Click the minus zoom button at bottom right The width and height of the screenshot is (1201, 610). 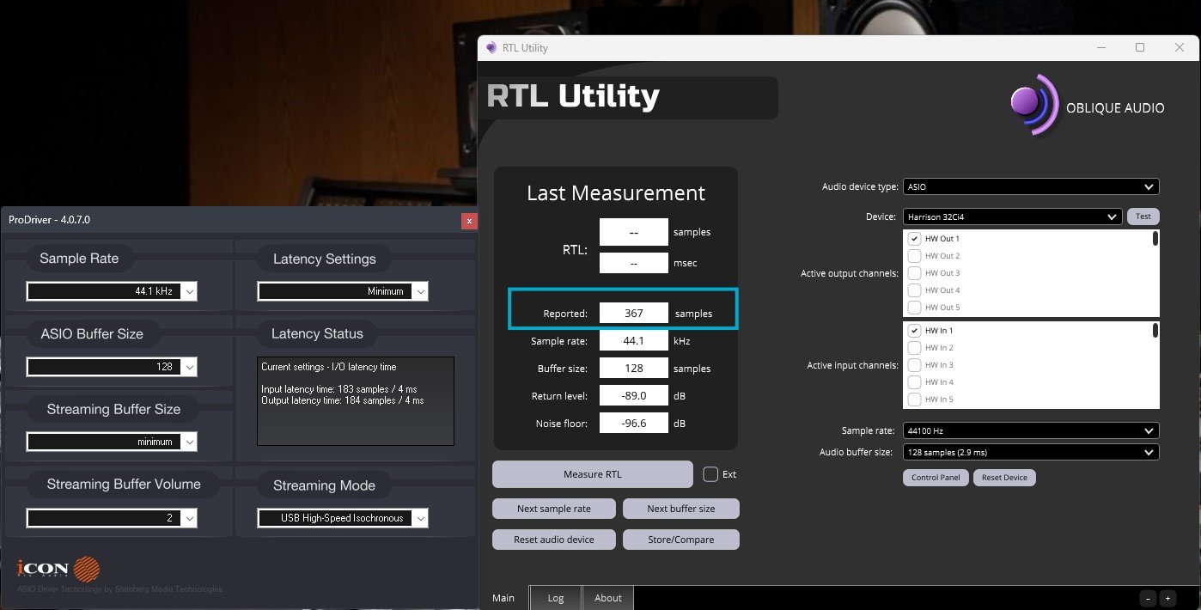click(1149, 598)
